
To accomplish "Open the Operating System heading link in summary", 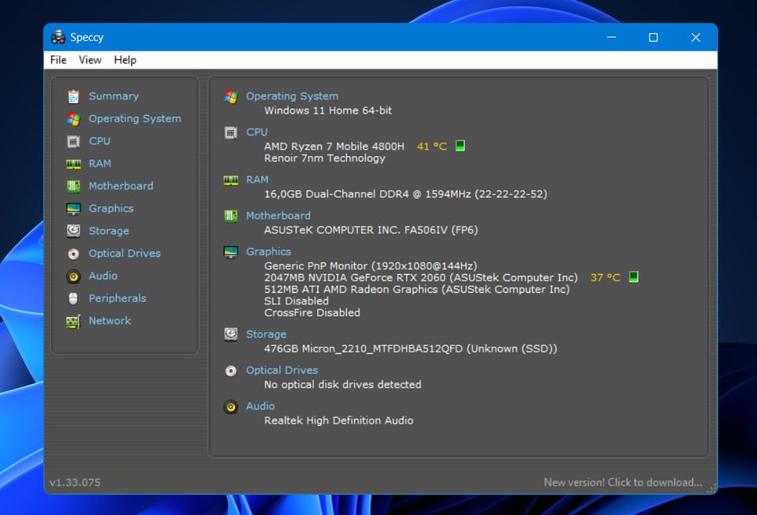I will point(292,96).
